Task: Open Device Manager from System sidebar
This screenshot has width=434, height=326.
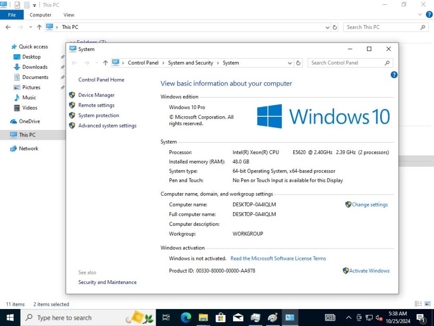Action: click(x=96, y=95)
